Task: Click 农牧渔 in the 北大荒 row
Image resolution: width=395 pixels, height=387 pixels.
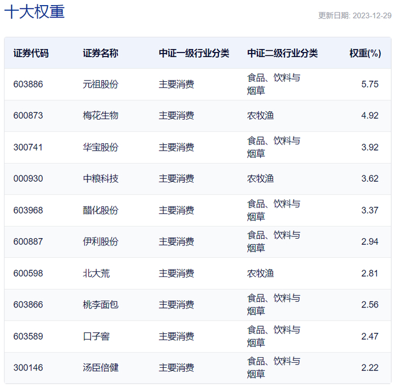Action: click(260, 274)
